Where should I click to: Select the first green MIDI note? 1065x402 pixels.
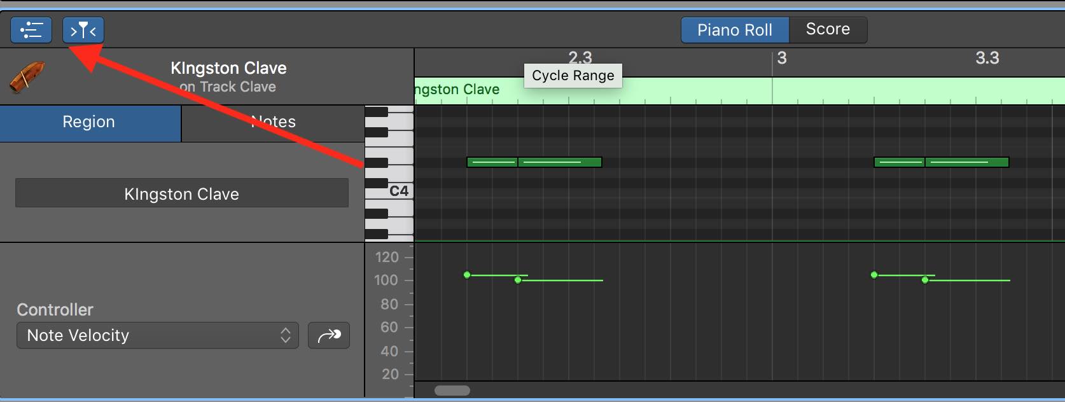[492, 162]
